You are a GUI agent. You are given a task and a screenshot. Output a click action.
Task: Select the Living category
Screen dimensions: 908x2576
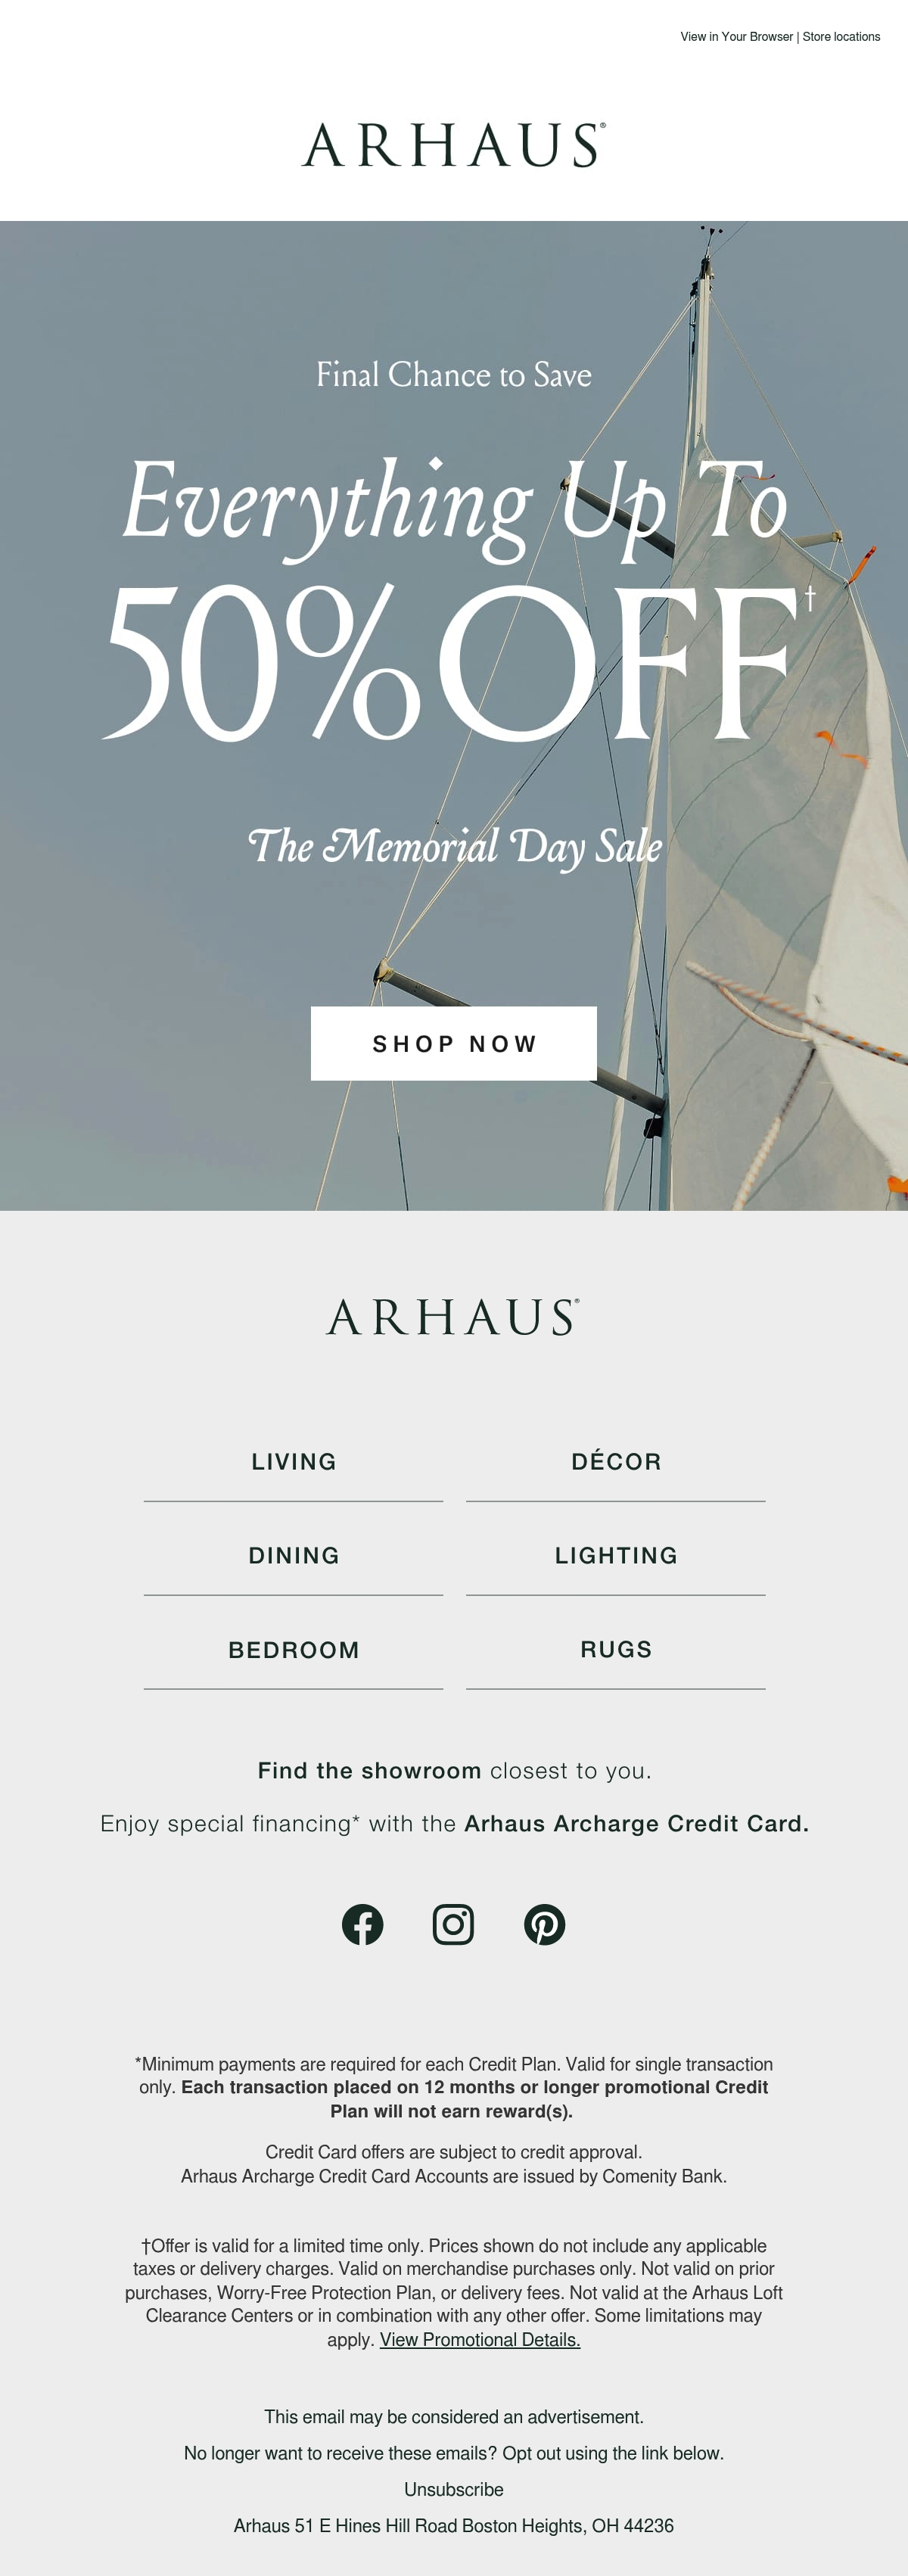tap(293, 1462)
